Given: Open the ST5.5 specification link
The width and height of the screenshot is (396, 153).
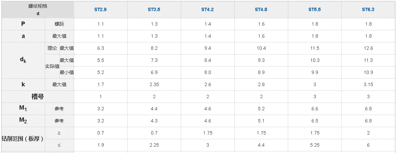Looking at the screenshot, I should [315, 10].
